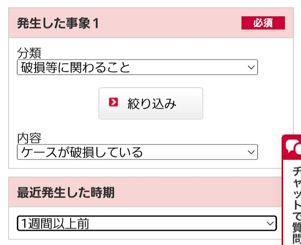
Task: Click the chevron arrow in 内容 select box
Action: tap(251, 152)
